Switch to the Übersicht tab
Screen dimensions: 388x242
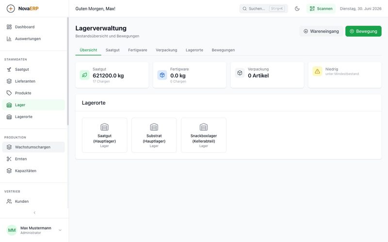88,50
